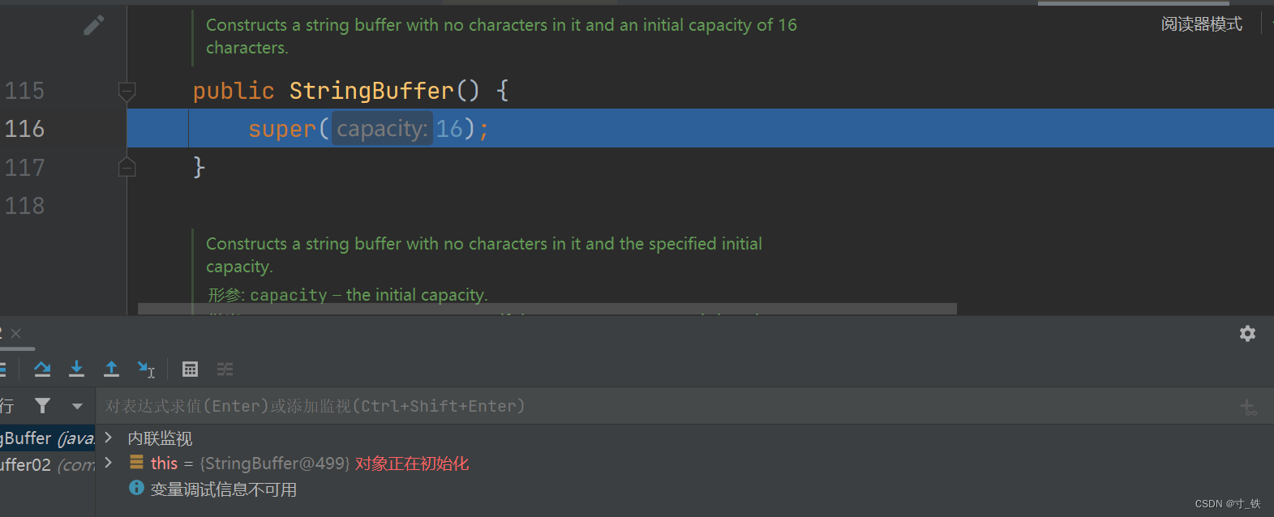The width and height of the screenshot is (1274, 517).
Task: Click the Show Execution Point icon at toolbar start
Action: (x=2, y=370)
